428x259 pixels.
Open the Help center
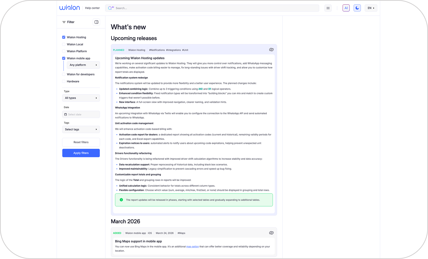92,8
